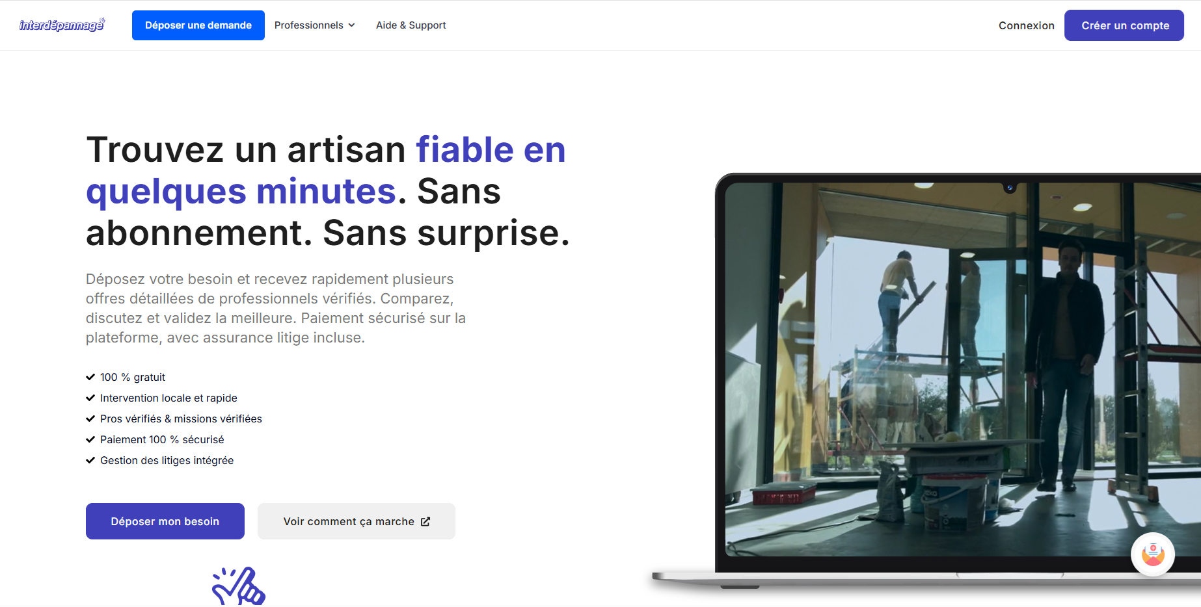Click the 'Pros vérifiés & missions vérifiées' item
The image size is (1201, 607).
tap(181, 419)
